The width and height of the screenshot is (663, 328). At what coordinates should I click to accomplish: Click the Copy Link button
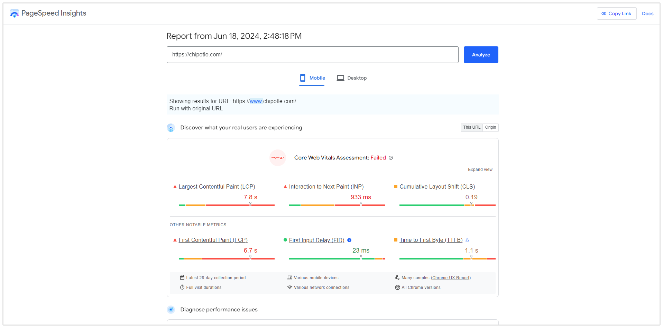coord(616,13)
